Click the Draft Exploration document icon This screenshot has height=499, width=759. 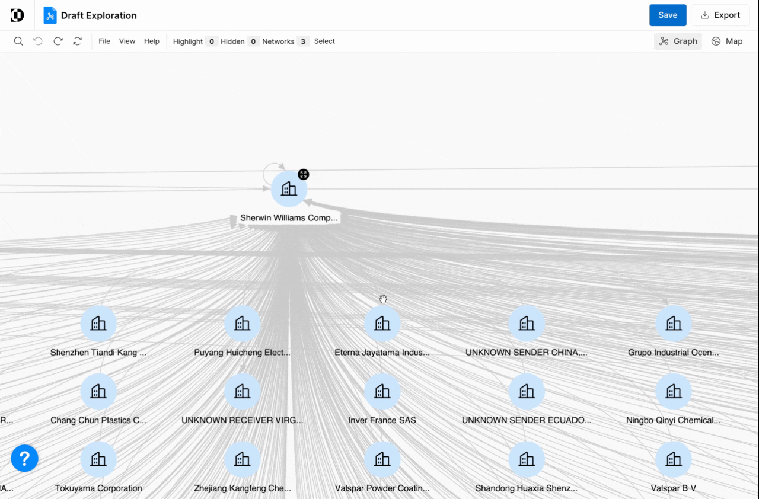[50, 15]
